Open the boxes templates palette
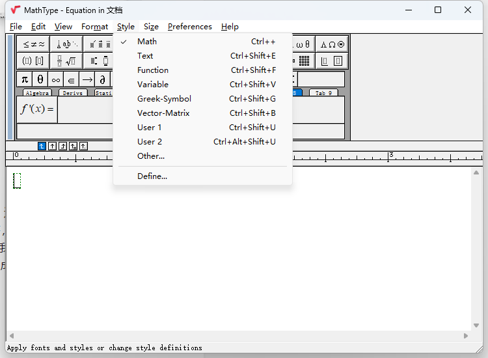488x358 pixels. (x=332, y=61)
